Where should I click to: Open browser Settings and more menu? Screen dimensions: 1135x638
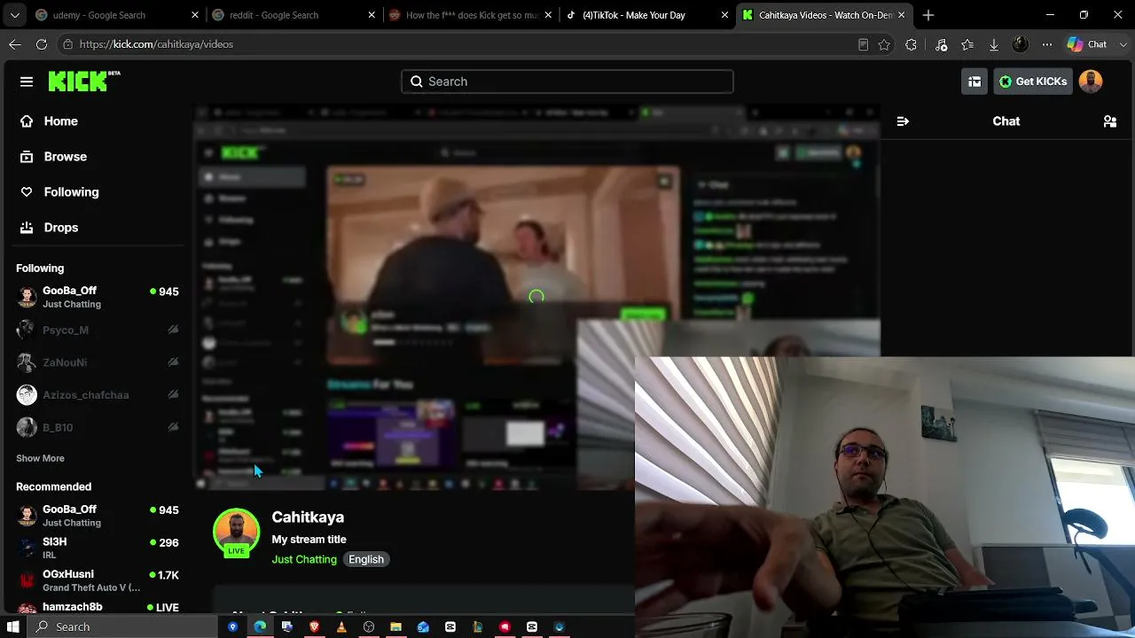pyautogui.click(x=1047, y=44)
